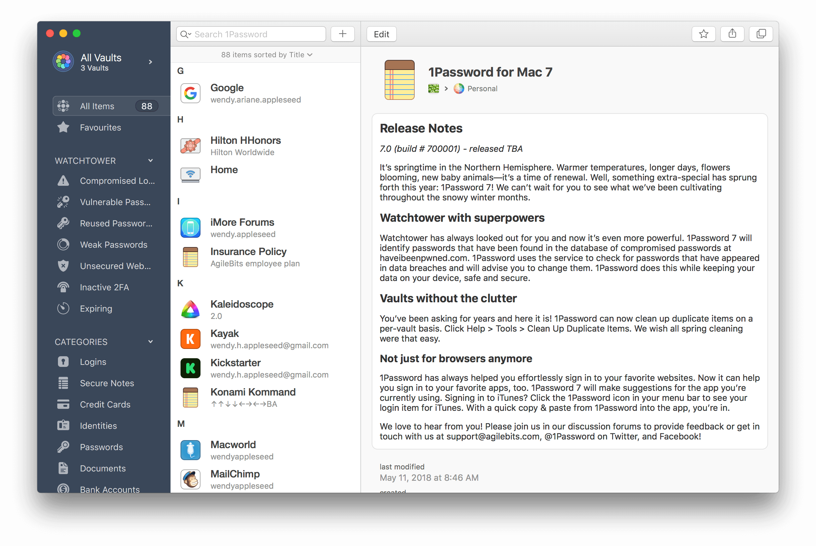Click the star/favourite icon in toolbar

(703, 34)
